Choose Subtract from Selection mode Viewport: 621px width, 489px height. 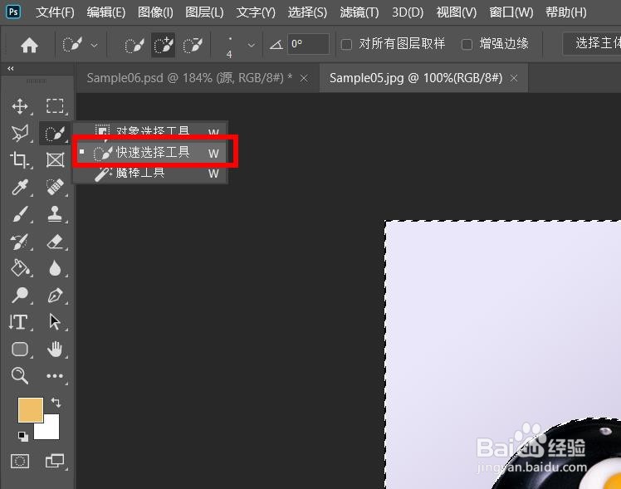193,45
